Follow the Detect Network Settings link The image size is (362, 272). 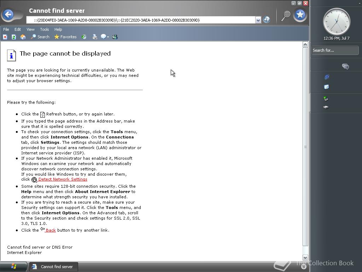tap(63, 179)
